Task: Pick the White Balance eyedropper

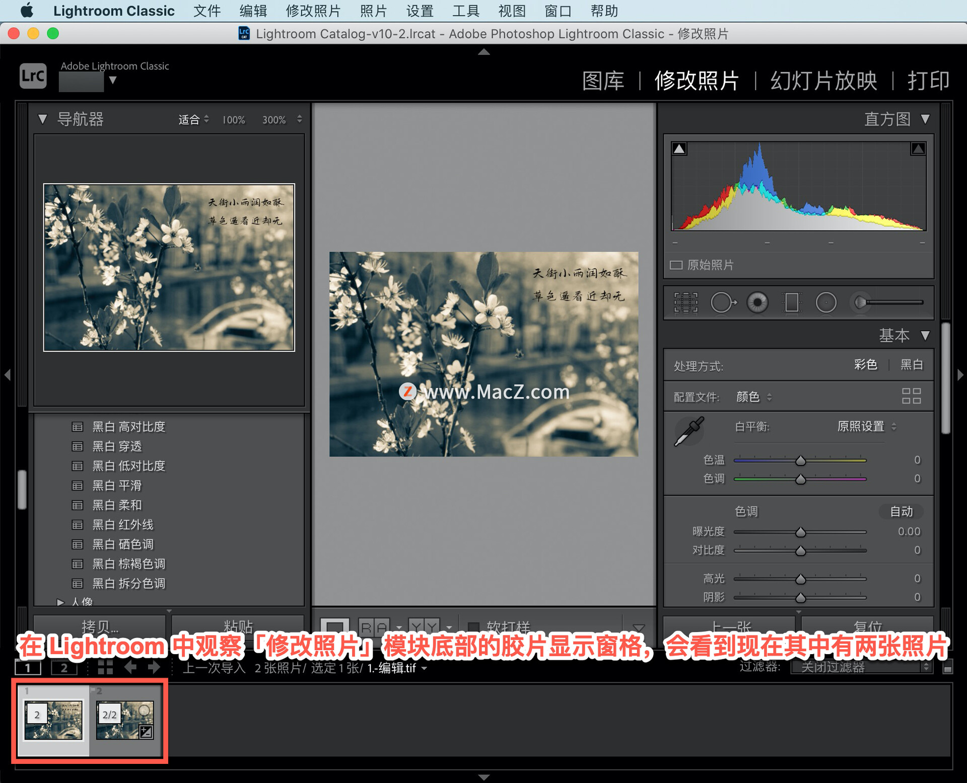Action: coord(689,431)
